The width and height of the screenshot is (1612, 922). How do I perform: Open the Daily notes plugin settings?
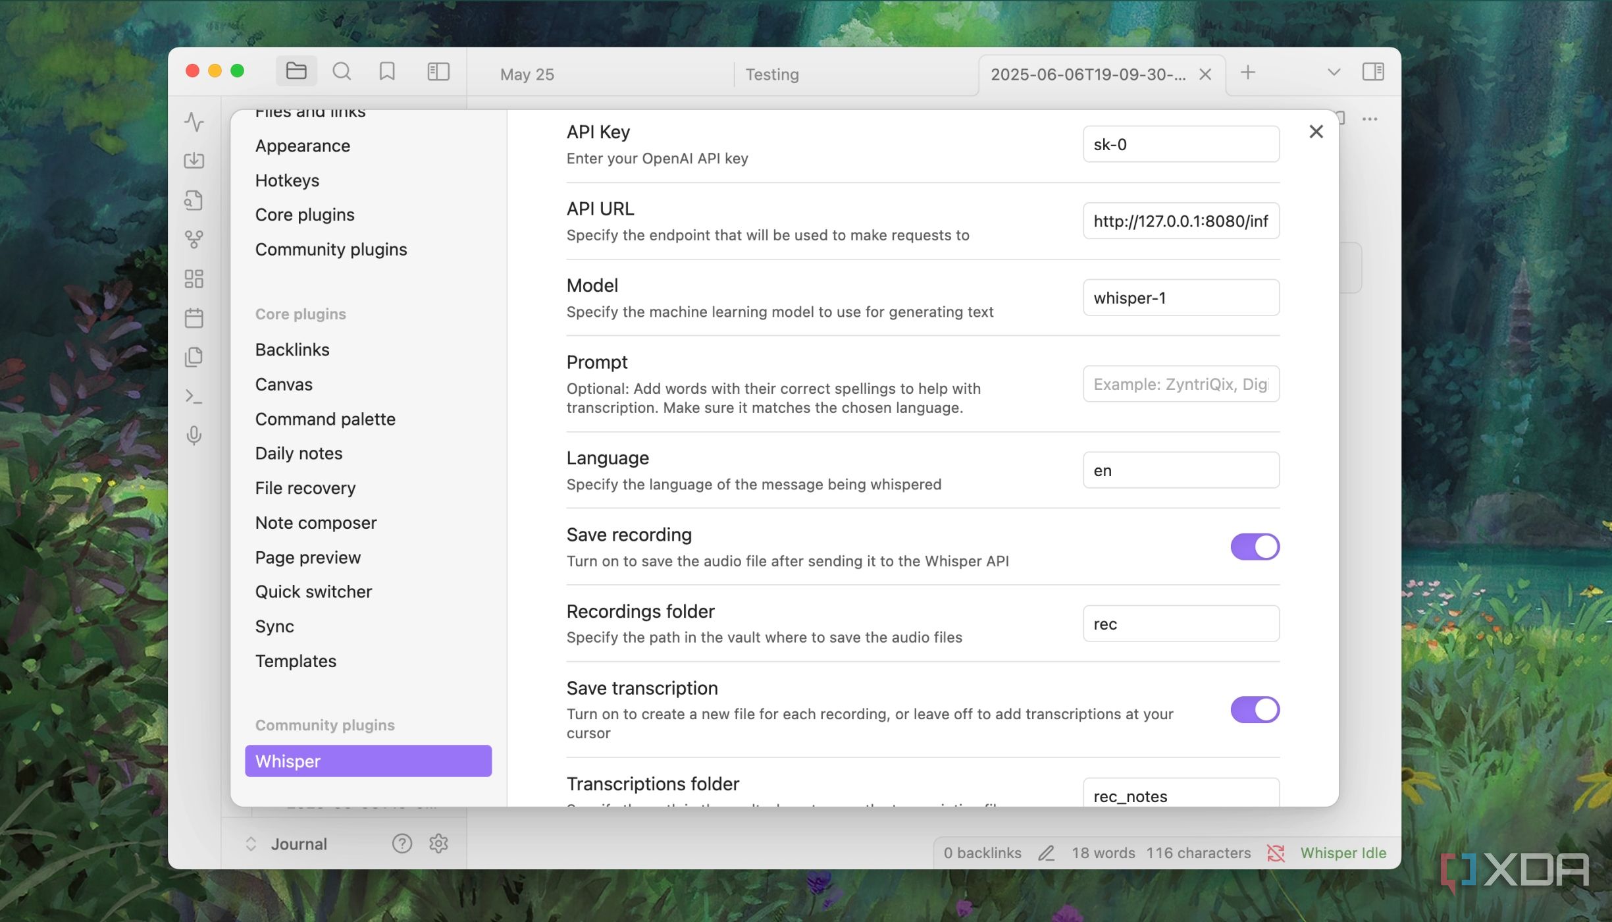pos(299,454)
